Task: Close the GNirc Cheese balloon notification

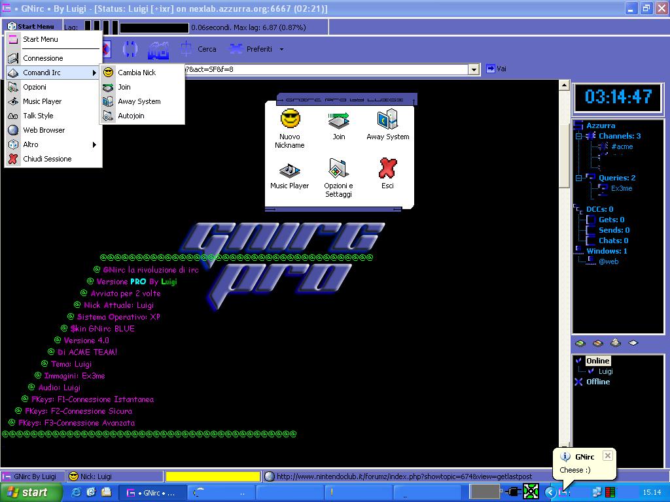Action: pyautogui.click(x=607, y=456)
